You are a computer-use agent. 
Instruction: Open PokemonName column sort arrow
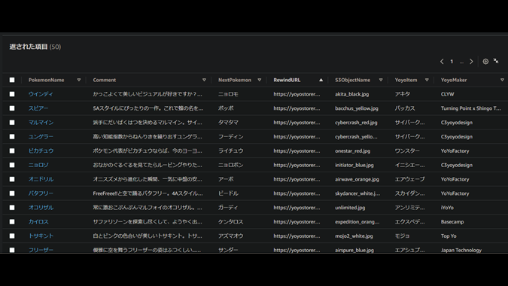pyautogui.click(x=79, y=80)
